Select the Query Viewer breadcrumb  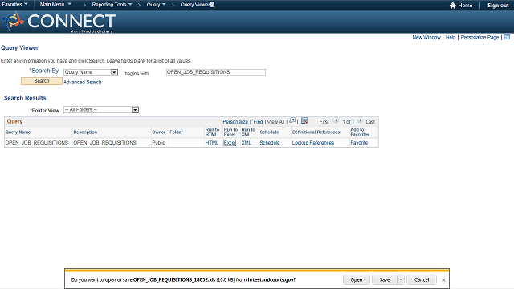point(195,5)
